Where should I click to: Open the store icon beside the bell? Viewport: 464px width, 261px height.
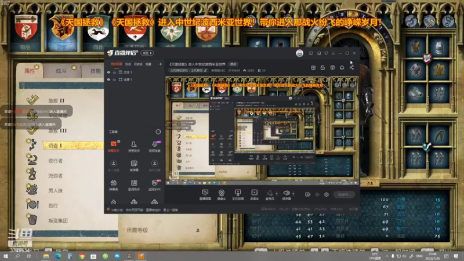click(x=332, y=67)
